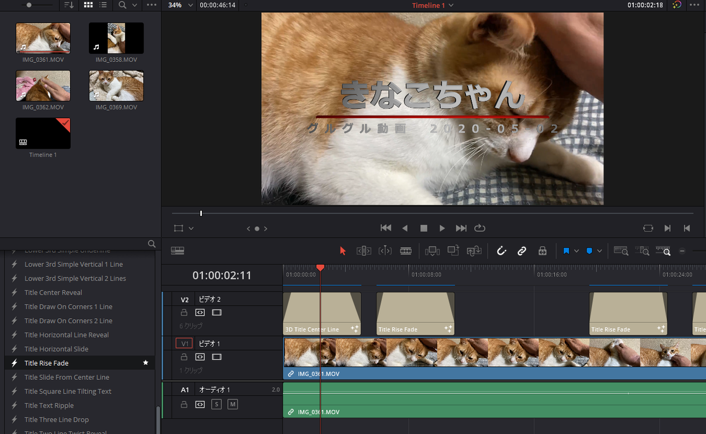Activate Trim Edit mode tool
Image resolution: width=706 pixels, height=434 pixels.
tap(364, 251)
